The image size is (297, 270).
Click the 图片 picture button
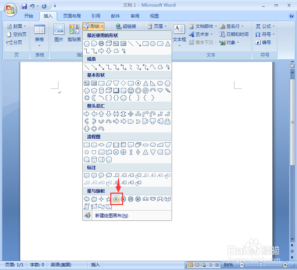click(59, 33)
